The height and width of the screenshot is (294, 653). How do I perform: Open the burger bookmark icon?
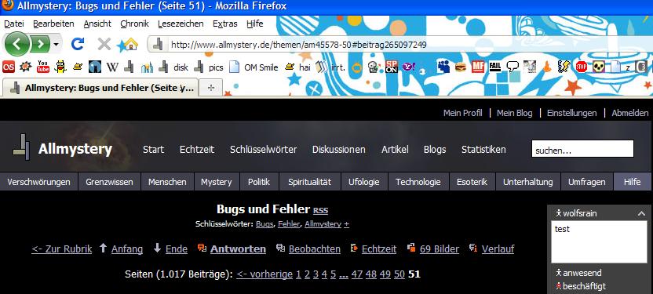(x=461, y=67)
